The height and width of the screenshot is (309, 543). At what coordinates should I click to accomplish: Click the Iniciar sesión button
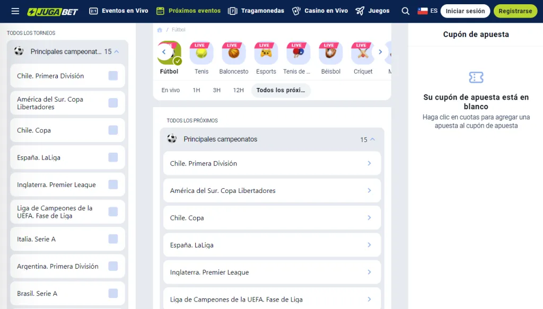(465, 11)
